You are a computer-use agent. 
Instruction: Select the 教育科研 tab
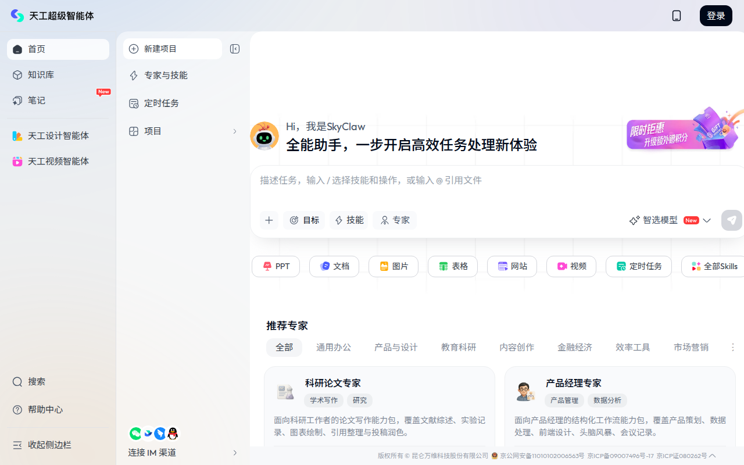(459, 348)
